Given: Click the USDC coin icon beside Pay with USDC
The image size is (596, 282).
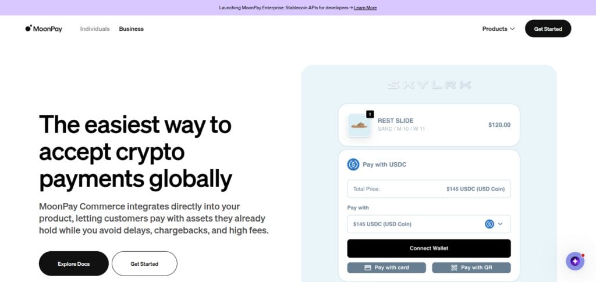Looking at the screenshot, I should point(353,165).
